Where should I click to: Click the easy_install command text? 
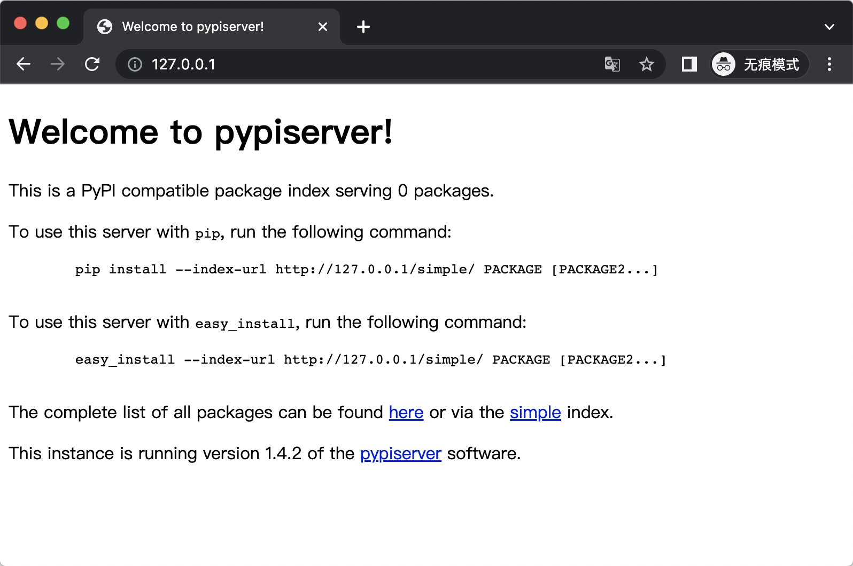coord(370,360)
